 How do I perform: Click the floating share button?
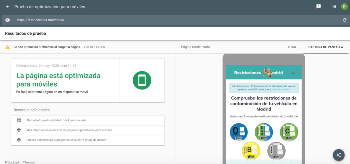click(339, 155)
